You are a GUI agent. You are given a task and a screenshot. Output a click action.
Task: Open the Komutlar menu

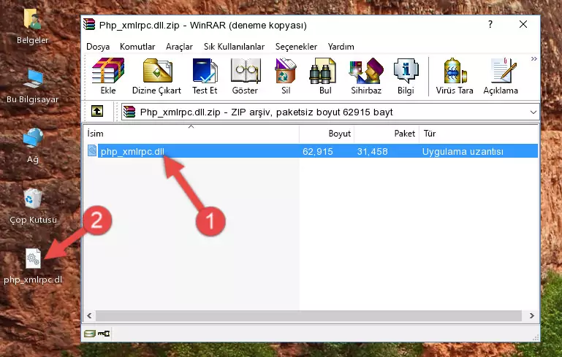click(137, 47)
